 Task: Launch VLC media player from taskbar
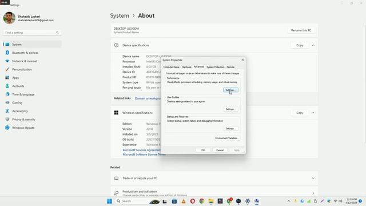184,201
